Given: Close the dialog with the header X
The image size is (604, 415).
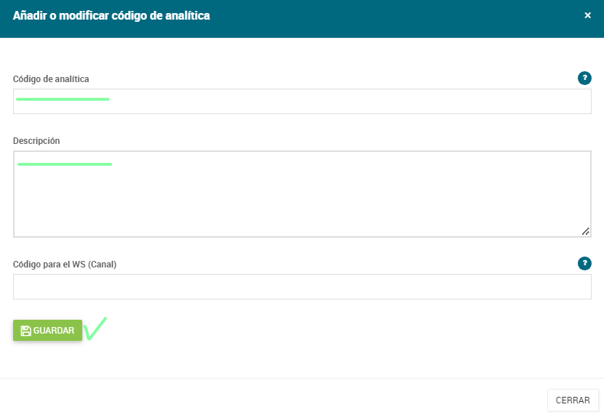Looking at the screenshot, I should point(587,15).
